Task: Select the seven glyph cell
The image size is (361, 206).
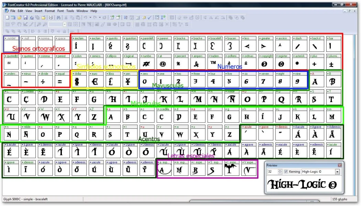Action: tap(266, 79)
